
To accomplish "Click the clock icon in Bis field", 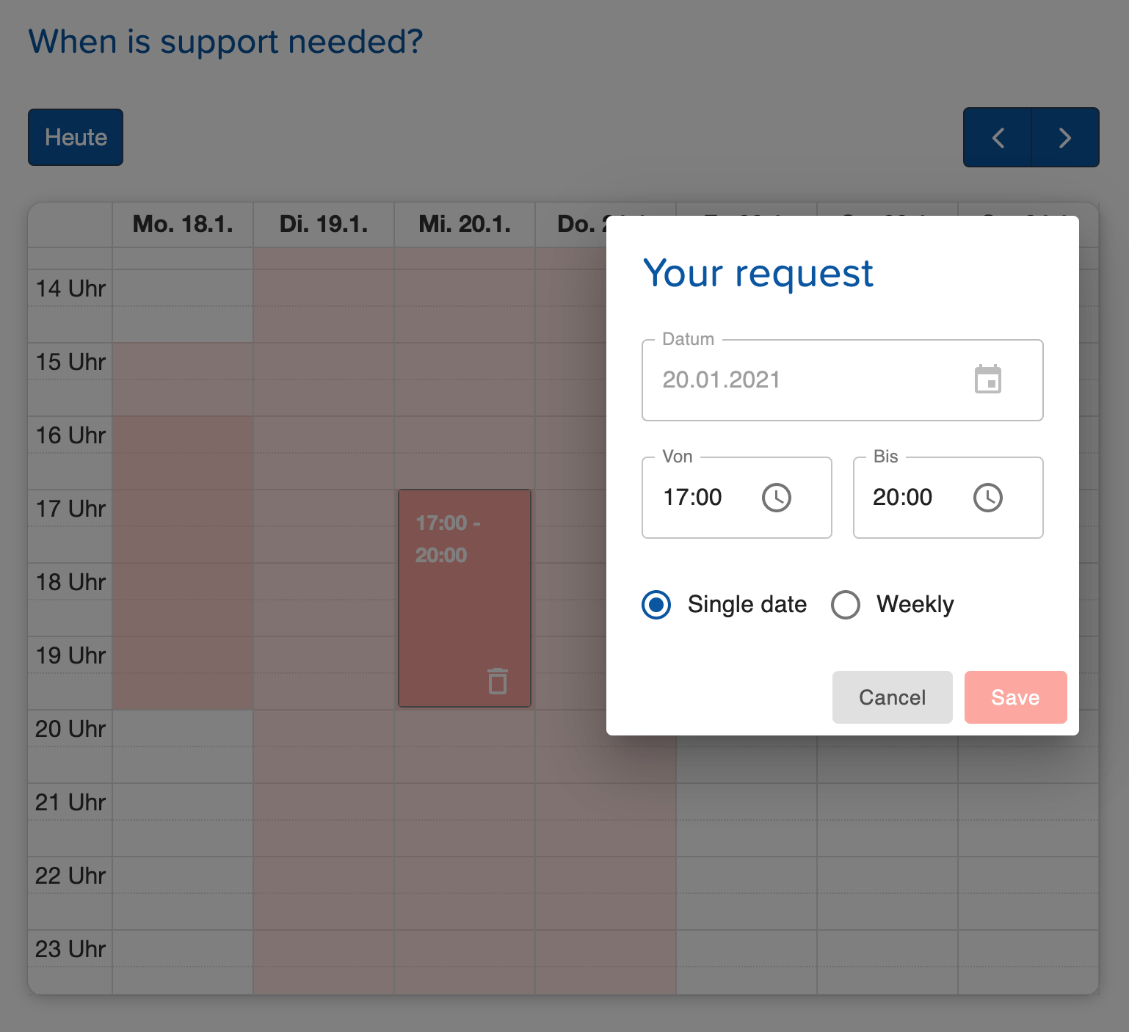I will click(987, 498).
